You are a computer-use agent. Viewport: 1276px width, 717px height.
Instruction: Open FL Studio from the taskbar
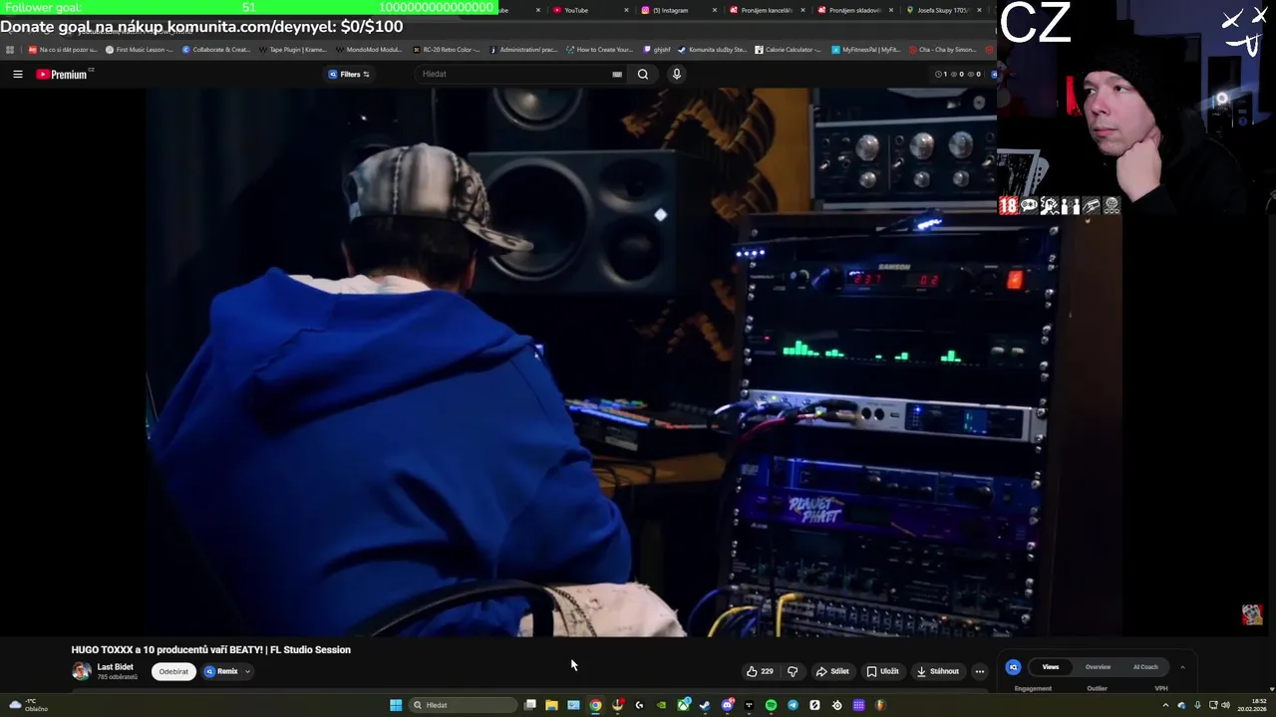tap(880, 705)
